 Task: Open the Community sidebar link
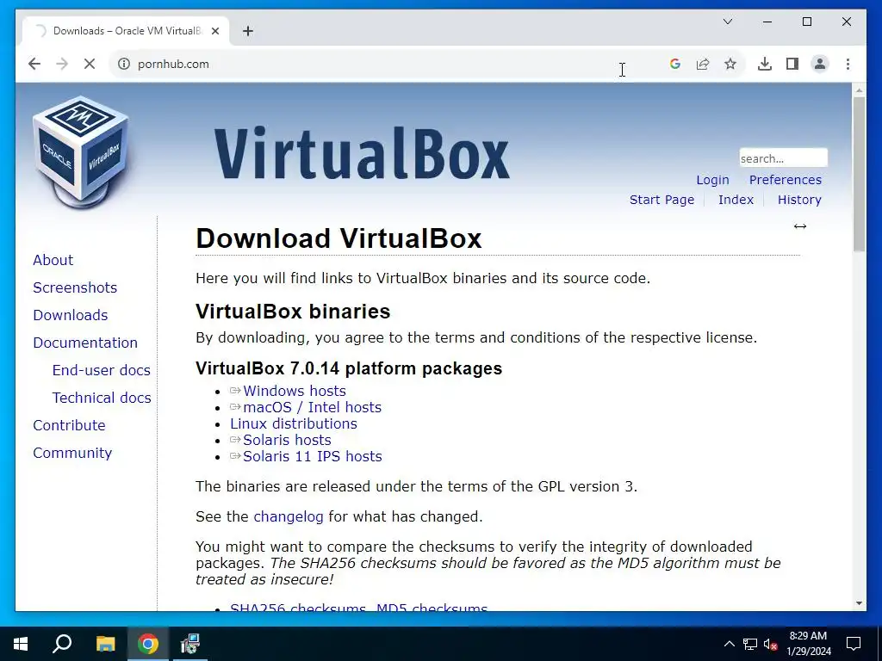pos(72,453)
